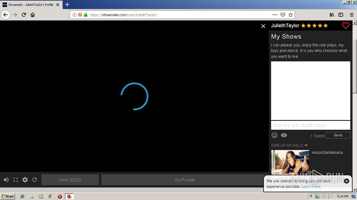The width and height of the screenshot is (357, 200).
Task: Open the Windows Start menu
Action: 8,196
